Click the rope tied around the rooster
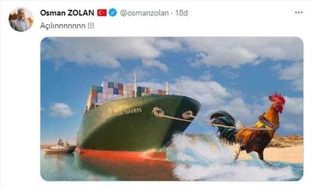312x188 pixels. click(269, 122)
